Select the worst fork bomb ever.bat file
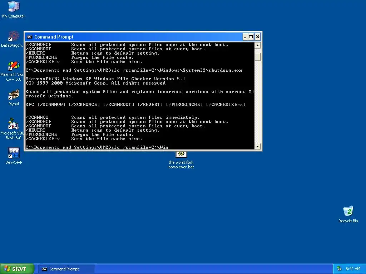 click(181, 160)
